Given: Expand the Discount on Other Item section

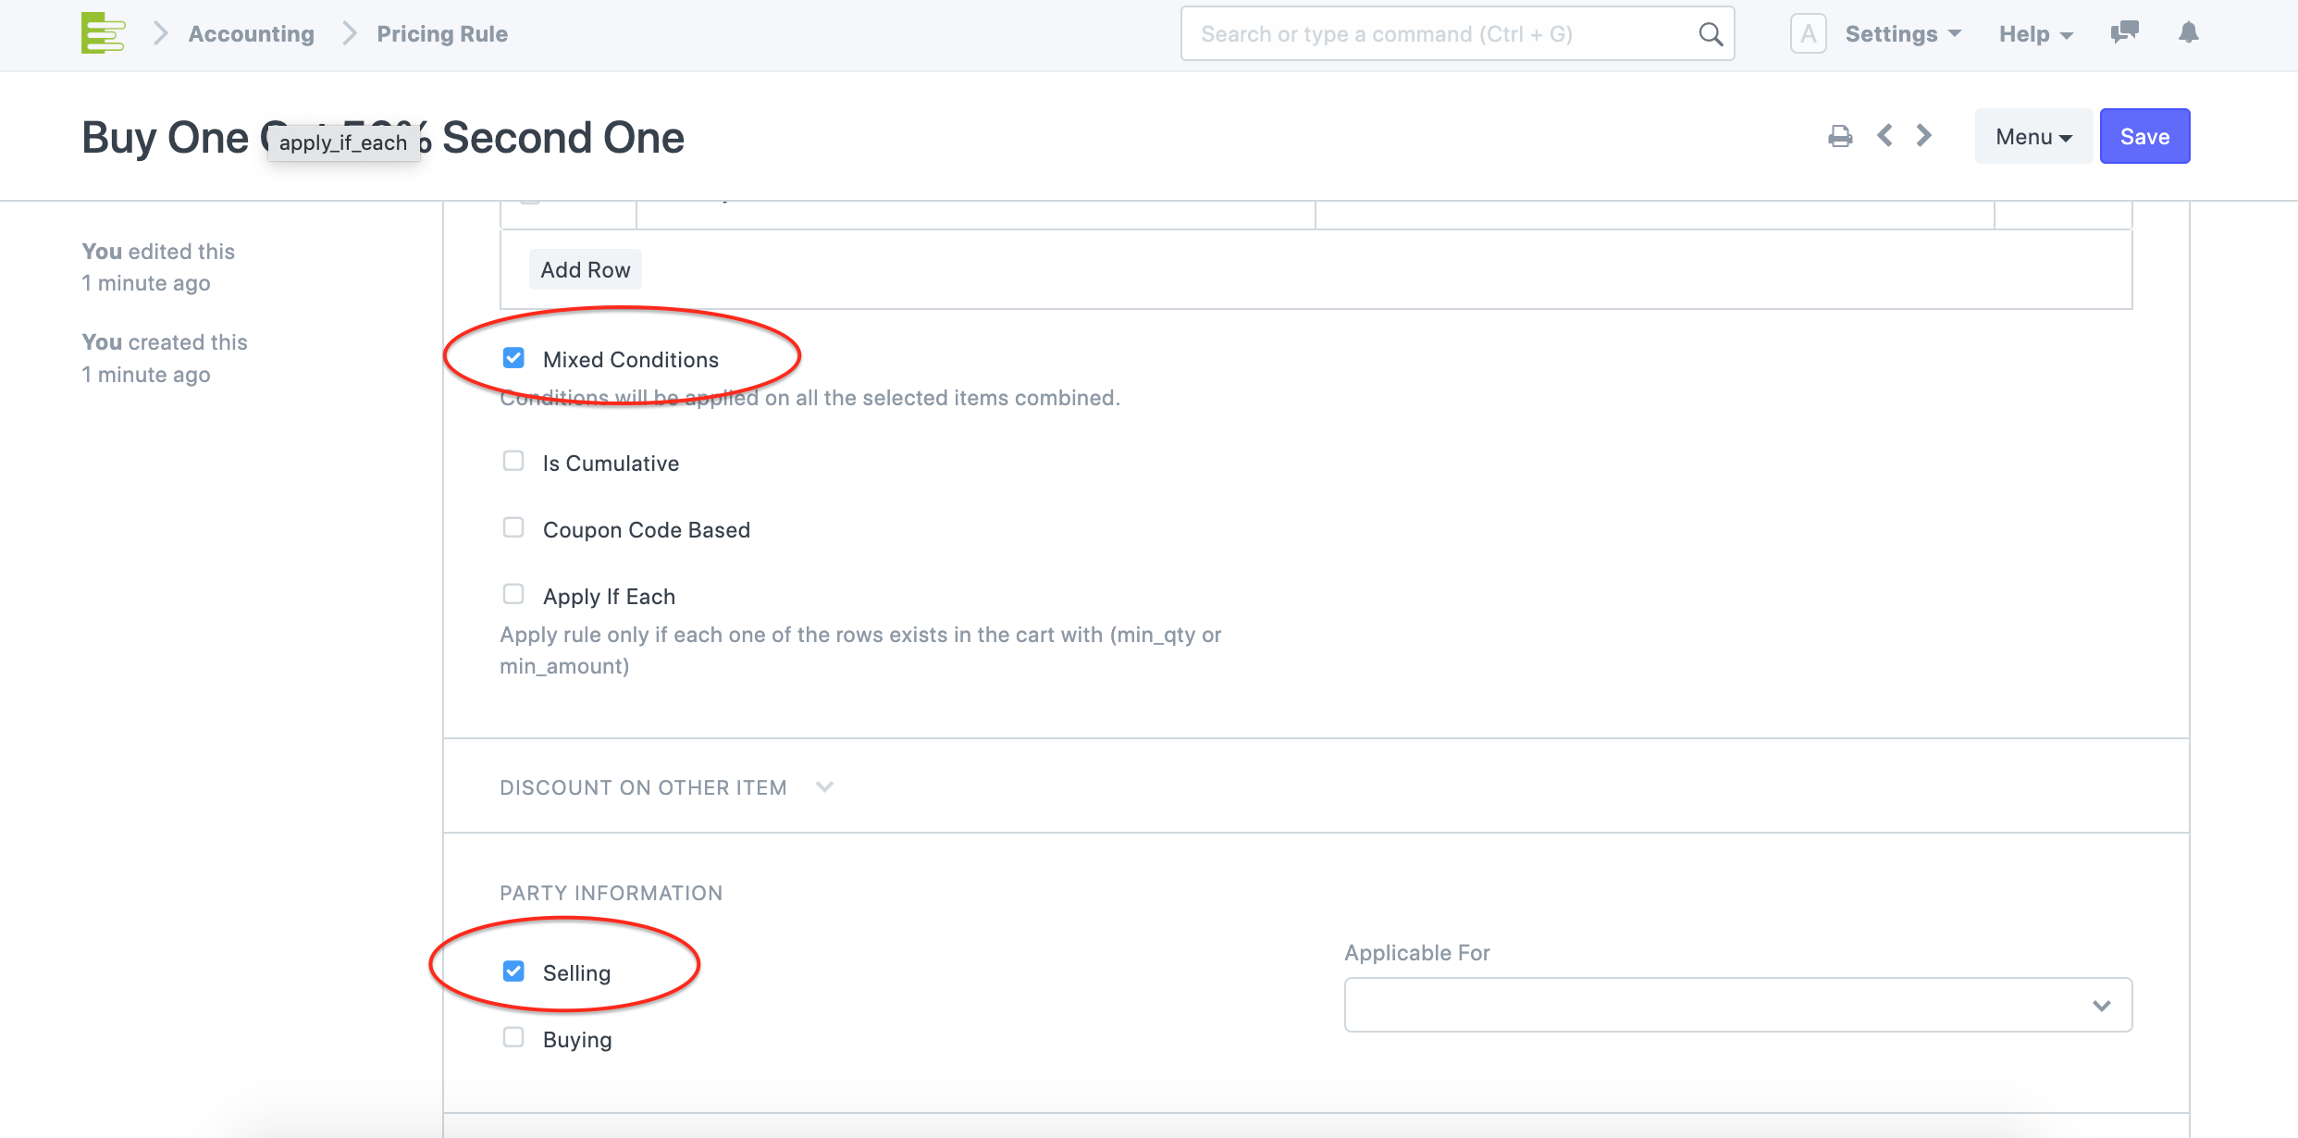Looking at the screenshot, I should 666,787.
